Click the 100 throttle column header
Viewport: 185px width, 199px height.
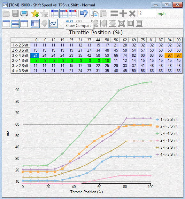click(178, 40)
